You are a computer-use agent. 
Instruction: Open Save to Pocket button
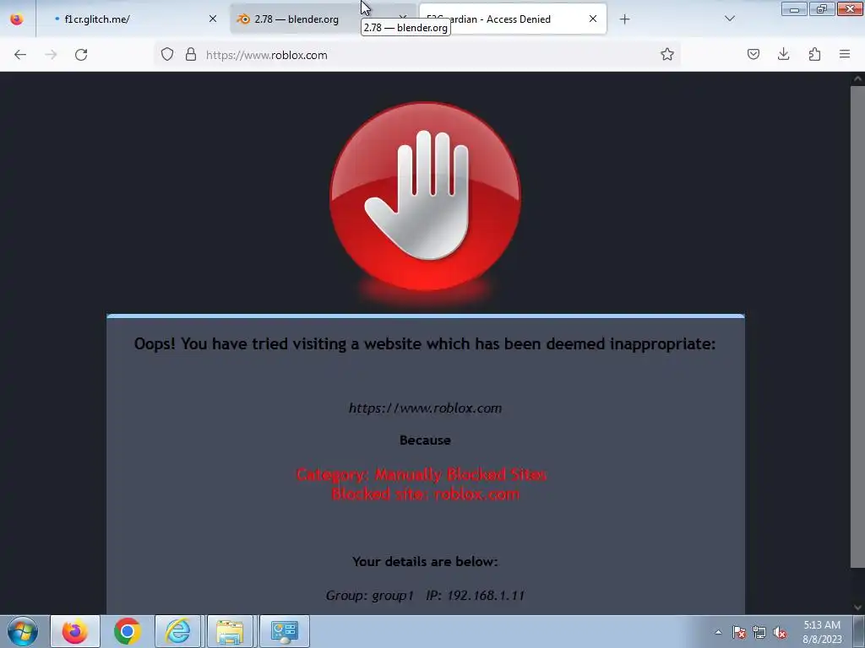tap(753, 54)
